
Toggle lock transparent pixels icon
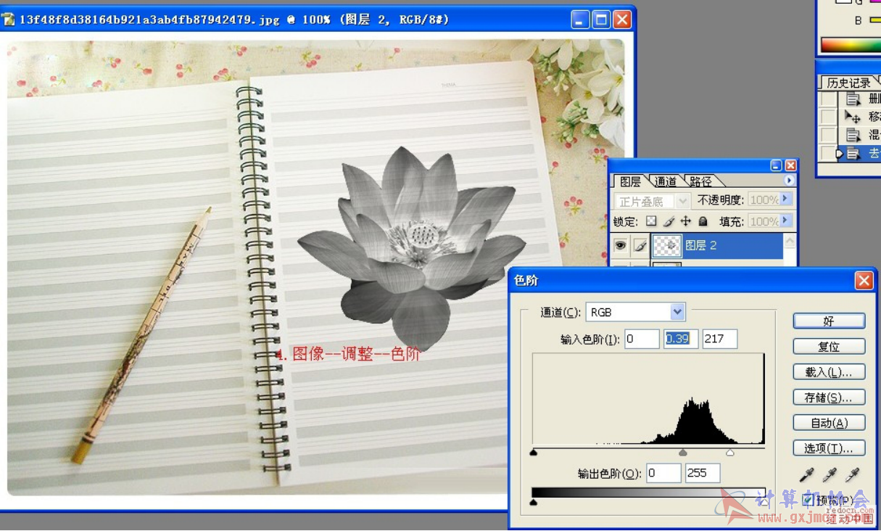tap(651, 221)
